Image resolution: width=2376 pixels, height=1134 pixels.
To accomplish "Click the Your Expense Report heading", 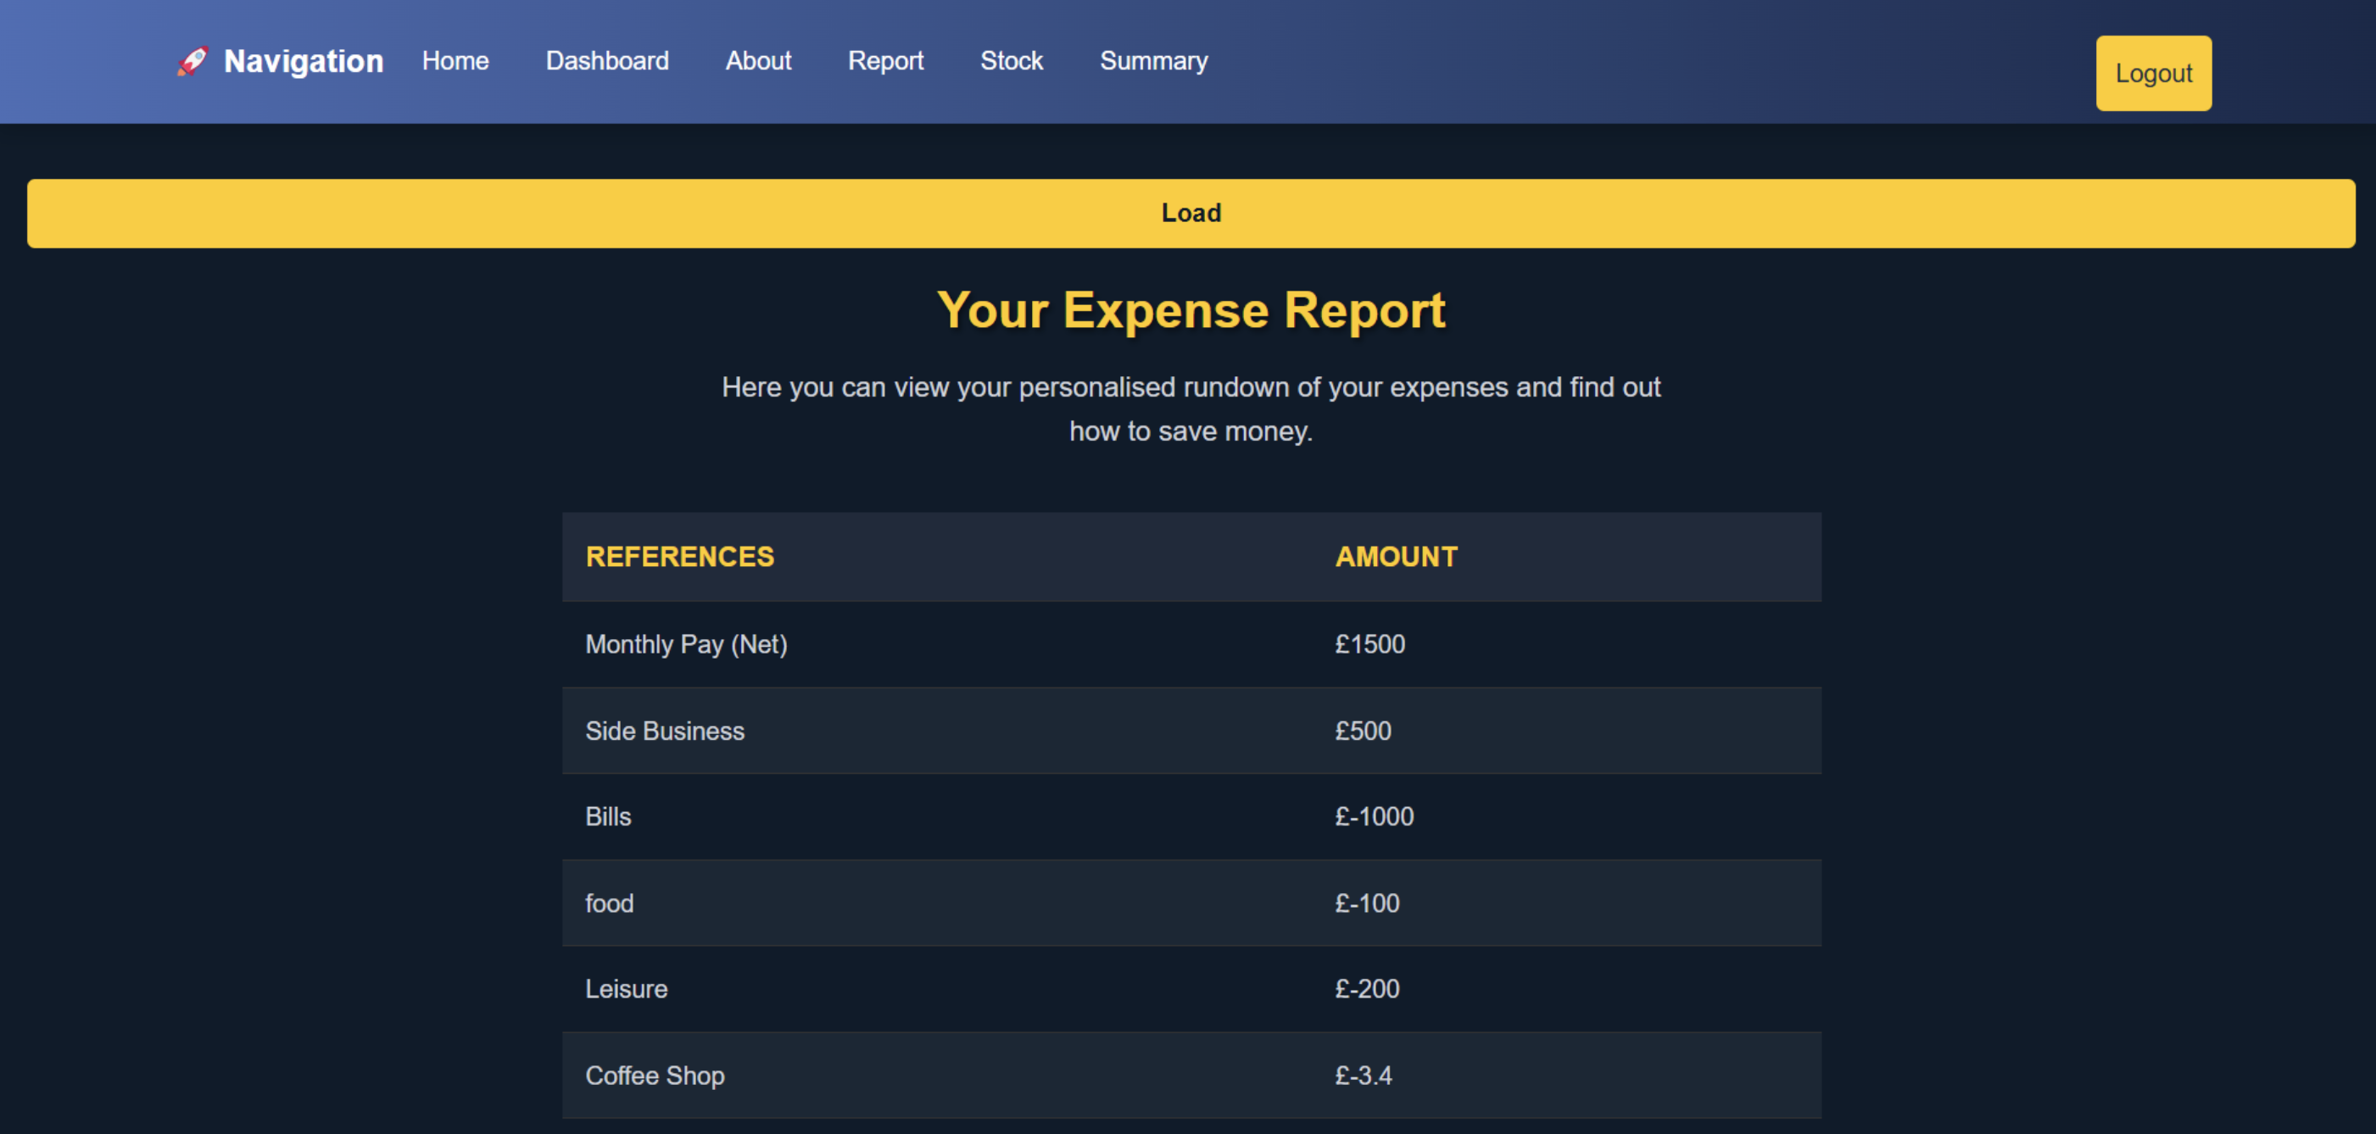I will point(1190,311).
